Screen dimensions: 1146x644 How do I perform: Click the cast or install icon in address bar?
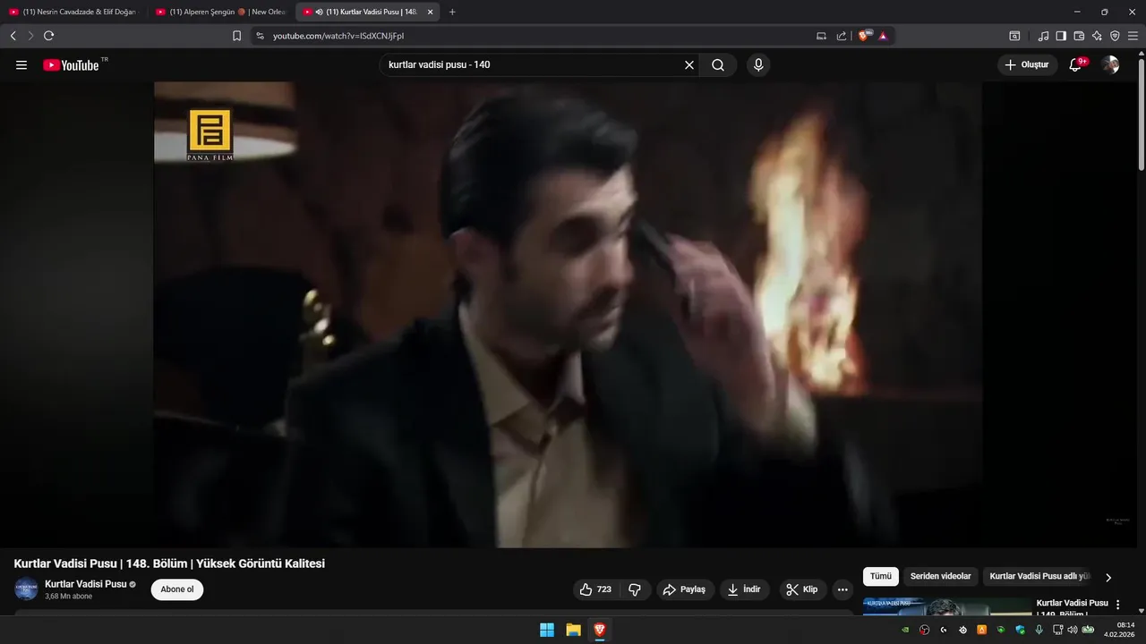(x=821, y=36)
